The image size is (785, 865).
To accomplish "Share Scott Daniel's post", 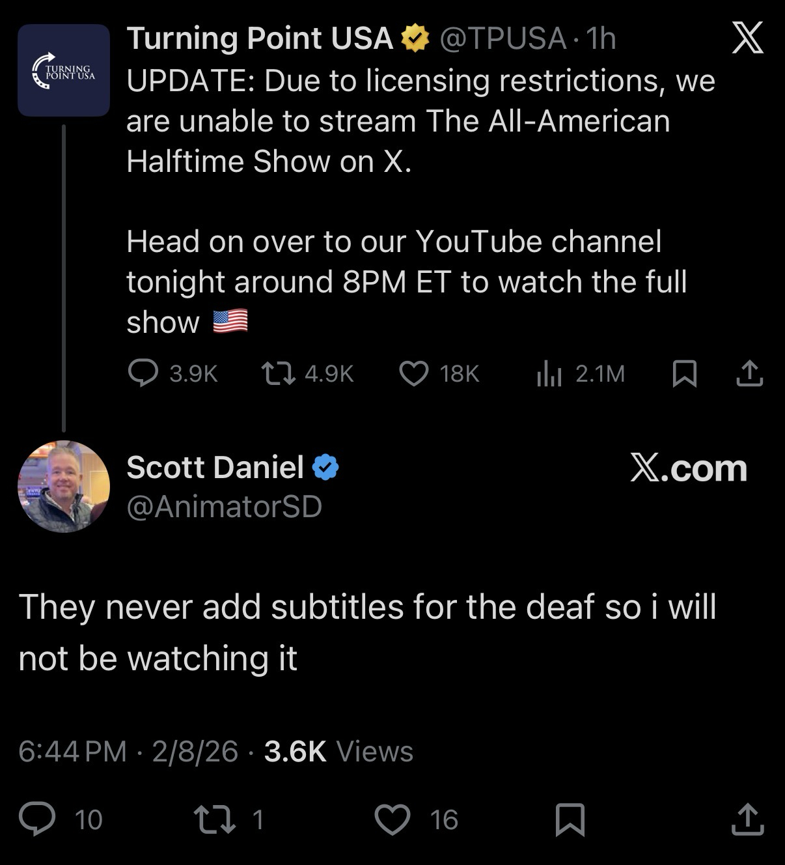I will coord(747,819).
